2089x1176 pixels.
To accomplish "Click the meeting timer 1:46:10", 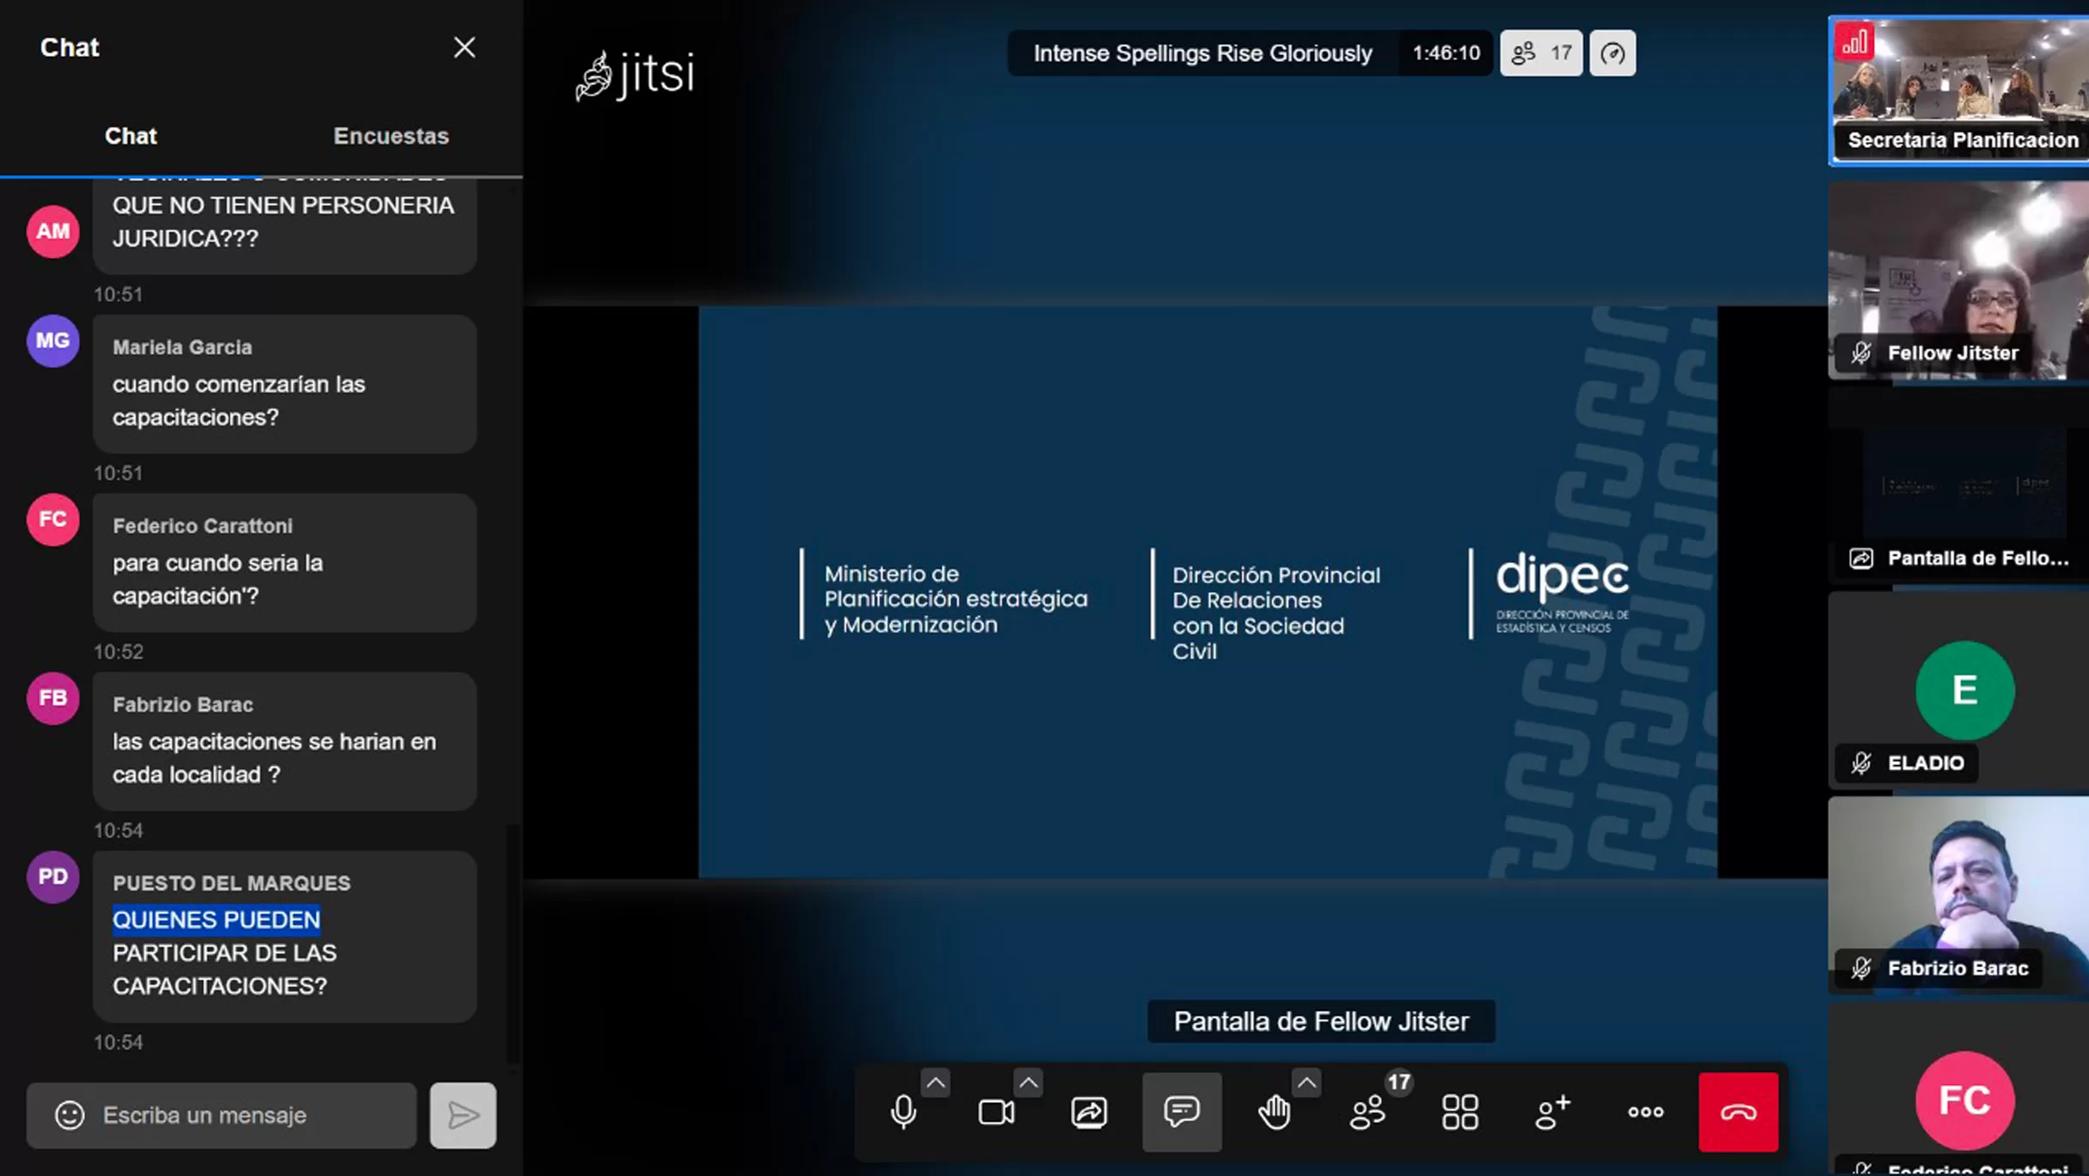I will click(1447, 53).
